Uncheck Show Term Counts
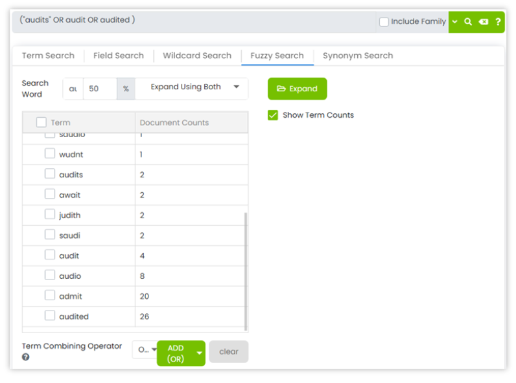Viewport: 516px width, 383px height. point(273,115)
